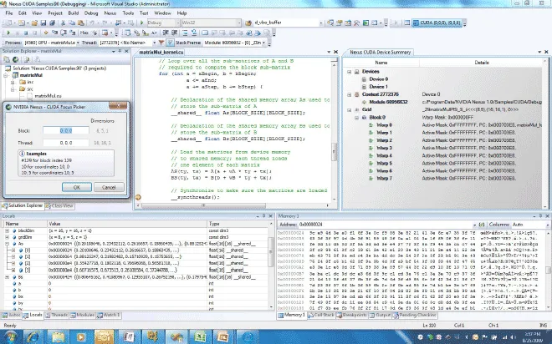Collapse the matrixMul project node
The image size is (552, 344).
point(6,75)
